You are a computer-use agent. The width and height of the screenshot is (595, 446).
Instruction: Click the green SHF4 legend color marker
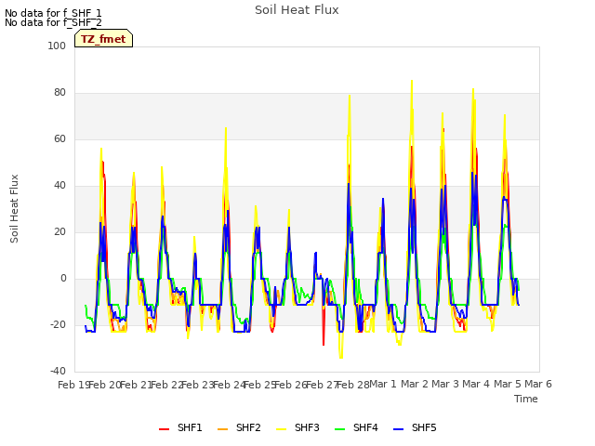[x=339, y=429]
